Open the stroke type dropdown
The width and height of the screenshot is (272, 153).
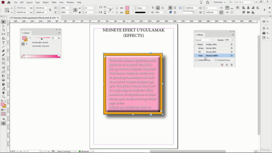pos(147,12)
